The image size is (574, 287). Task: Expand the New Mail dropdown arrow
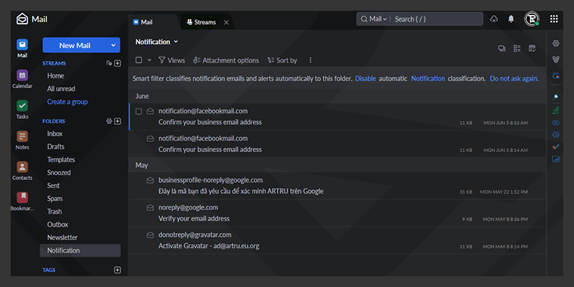pyautogui.click(x=114, y=45)
